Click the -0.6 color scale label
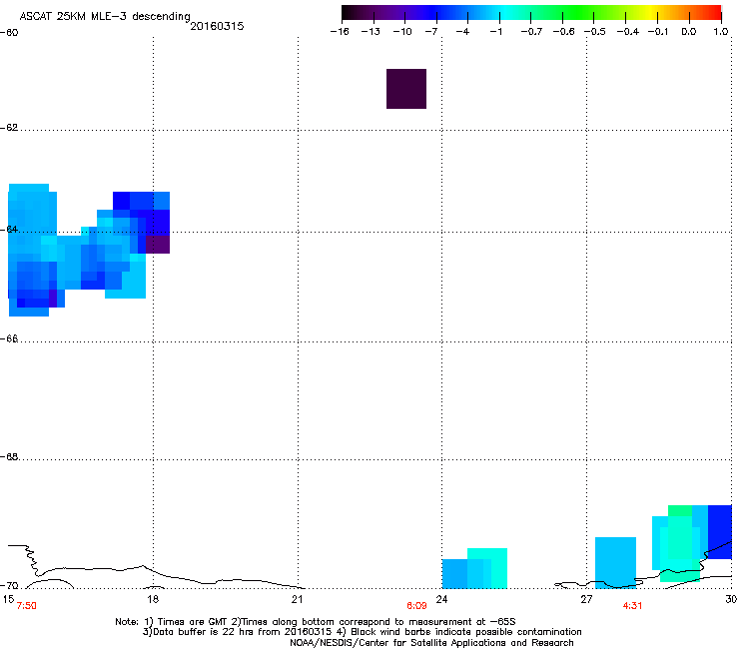 pos(563,32)
